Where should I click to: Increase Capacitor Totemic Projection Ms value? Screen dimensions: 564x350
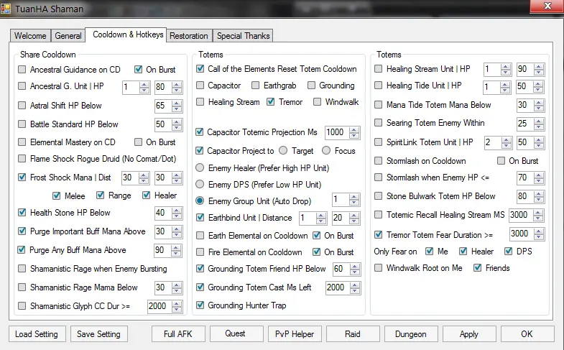point(351,129)
